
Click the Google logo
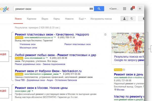coord(5,9)
